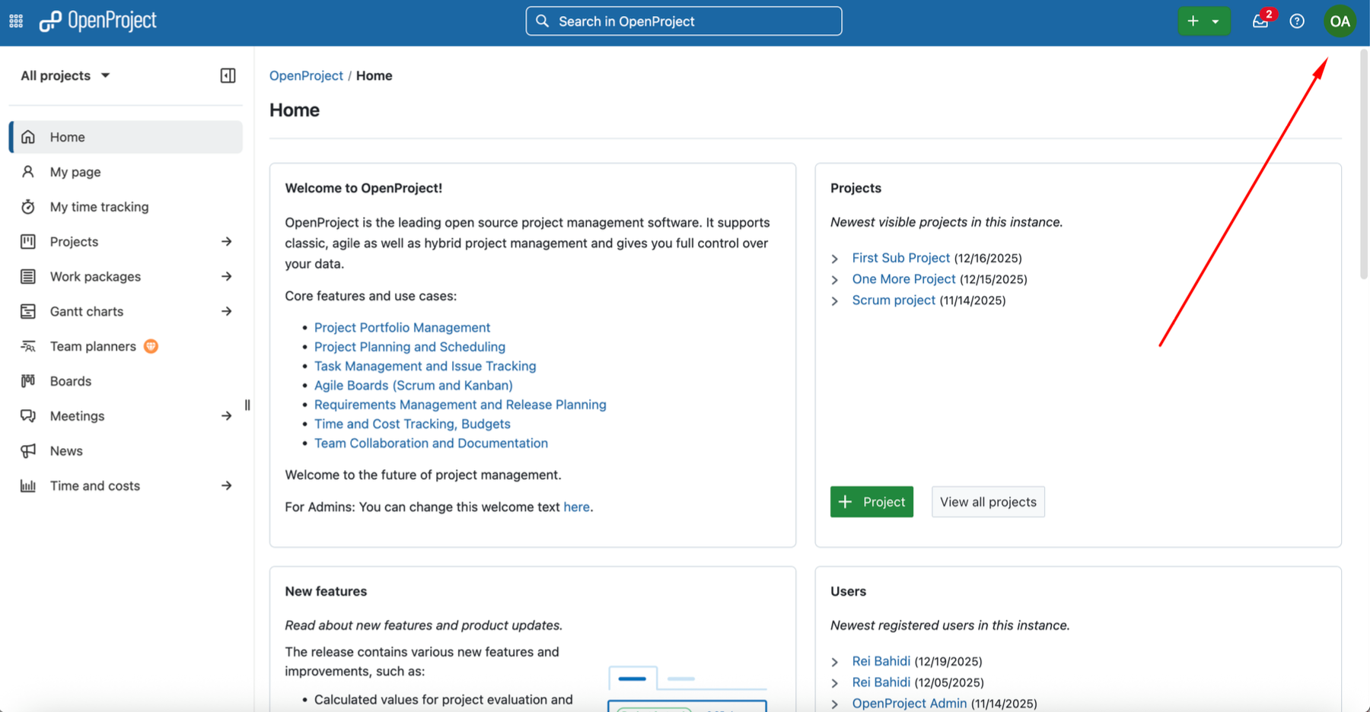Collapse the sidebar with the panel icon

[228, 75]
